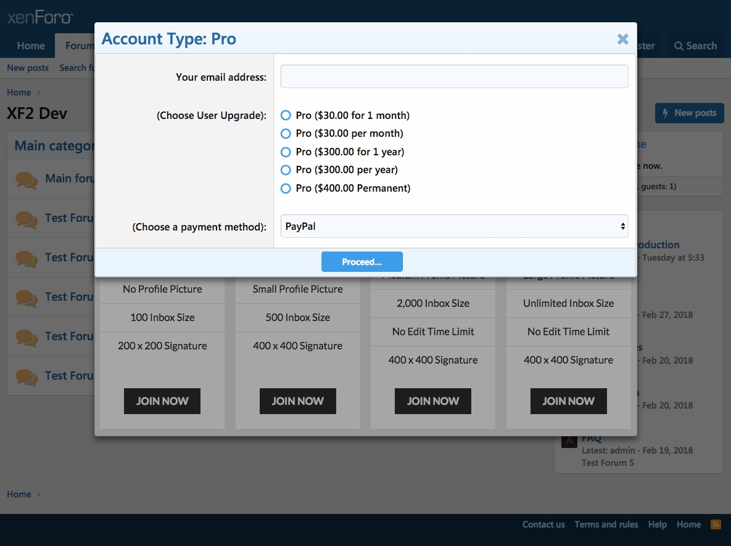Image resolution: width=731 pixels, height=546 pixels.
Task: Choose Pro $300.00 for 1 year
Action: (286, 152)
